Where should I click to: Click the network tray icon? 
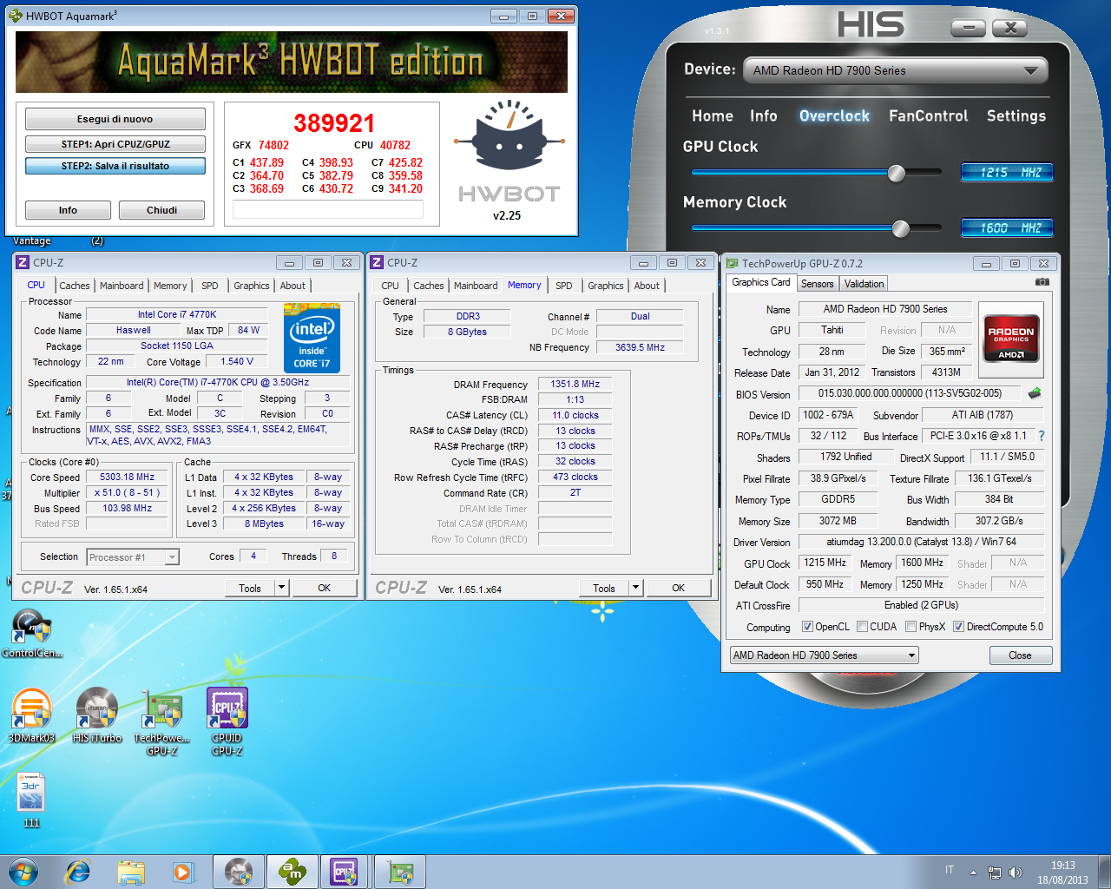click(995, 872)
